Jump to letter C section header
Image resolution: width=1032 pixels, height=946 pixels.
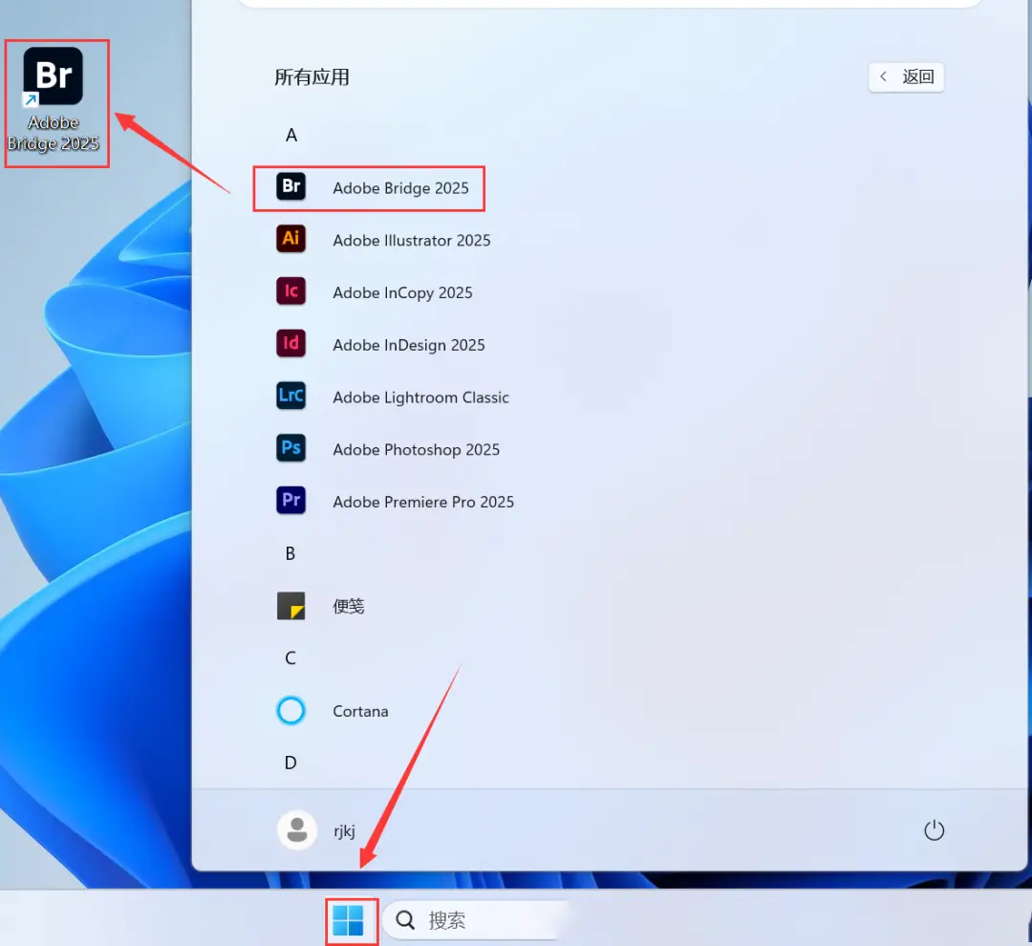tap(290, 658)
